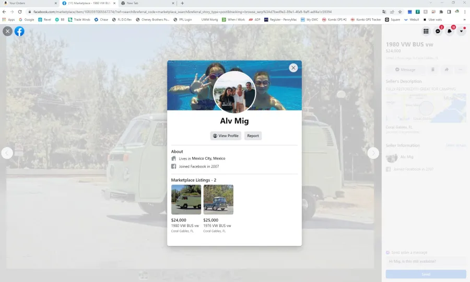Go back with browser back arrow
This screenshot has width=470, height=282.
[4, 12]
